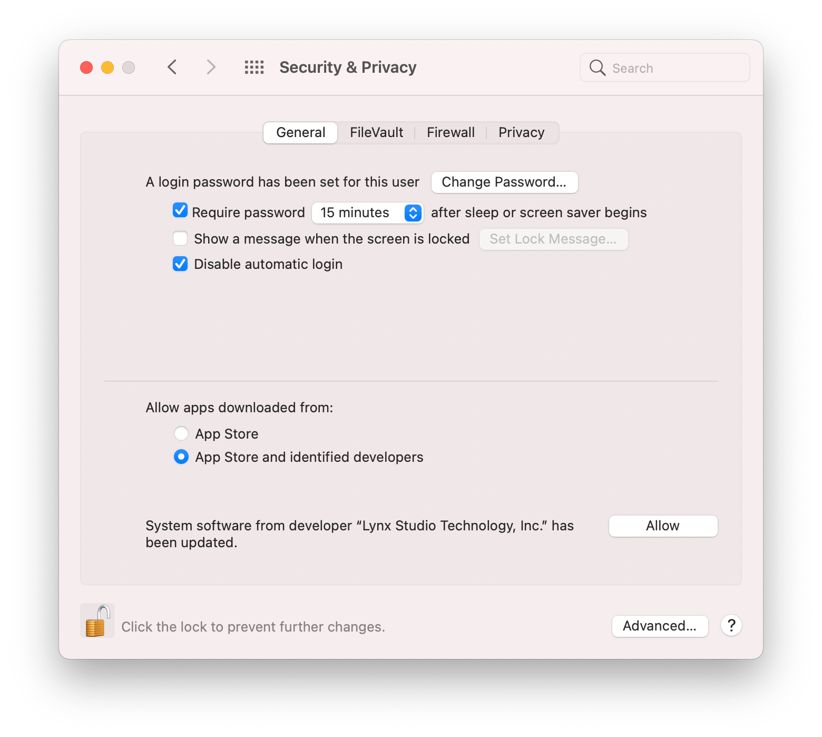Screen dimensions: 822x737
Task: Open the 15 minutes password delay dropdown
Action: tap(368, 212)
